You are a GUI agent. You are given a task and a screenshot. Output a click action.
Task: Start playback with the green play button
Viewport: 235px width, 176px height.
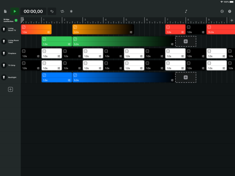coord(14,11)
